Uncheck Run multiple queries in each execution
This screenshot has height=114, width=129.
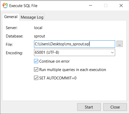point(36,69)
